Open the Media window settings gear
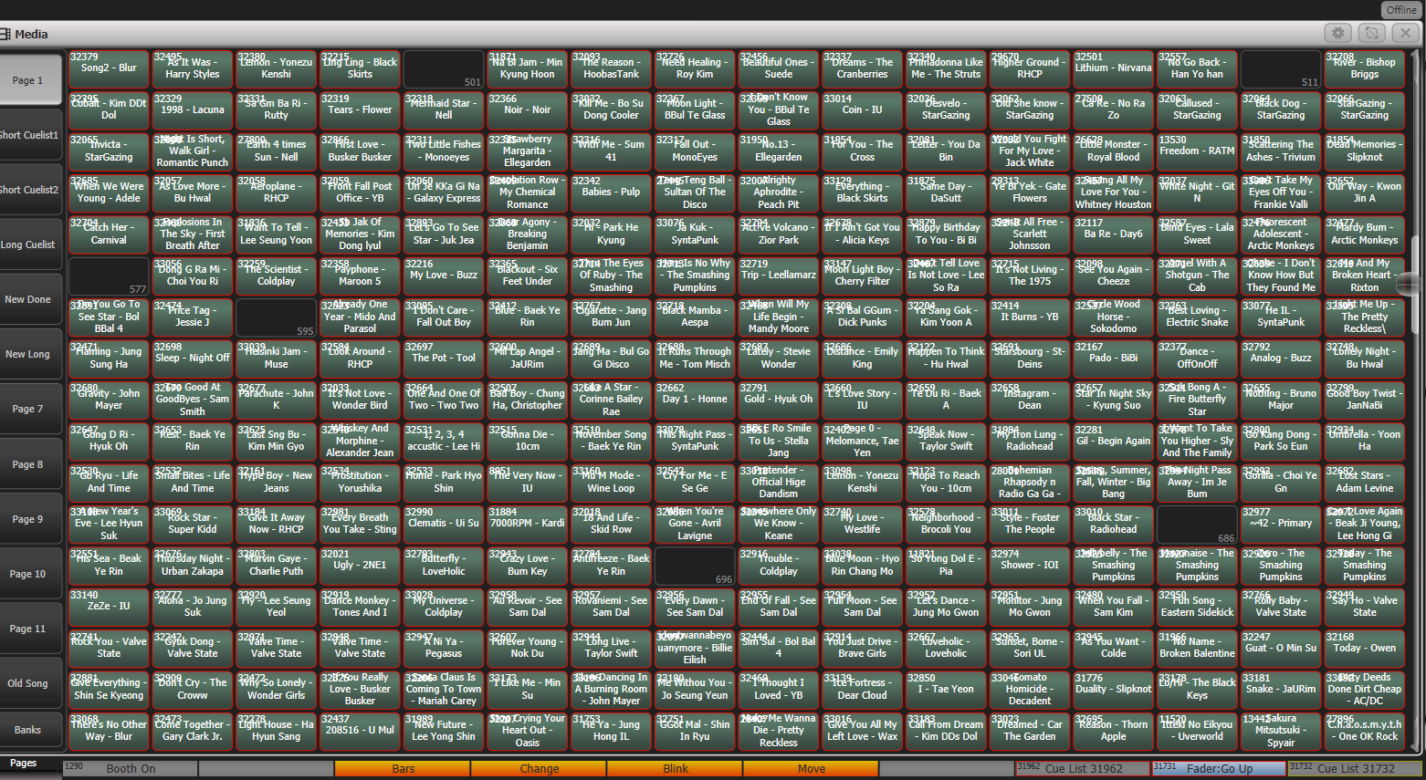The height and width of the screenshot is (780, 1426). 1338,33
